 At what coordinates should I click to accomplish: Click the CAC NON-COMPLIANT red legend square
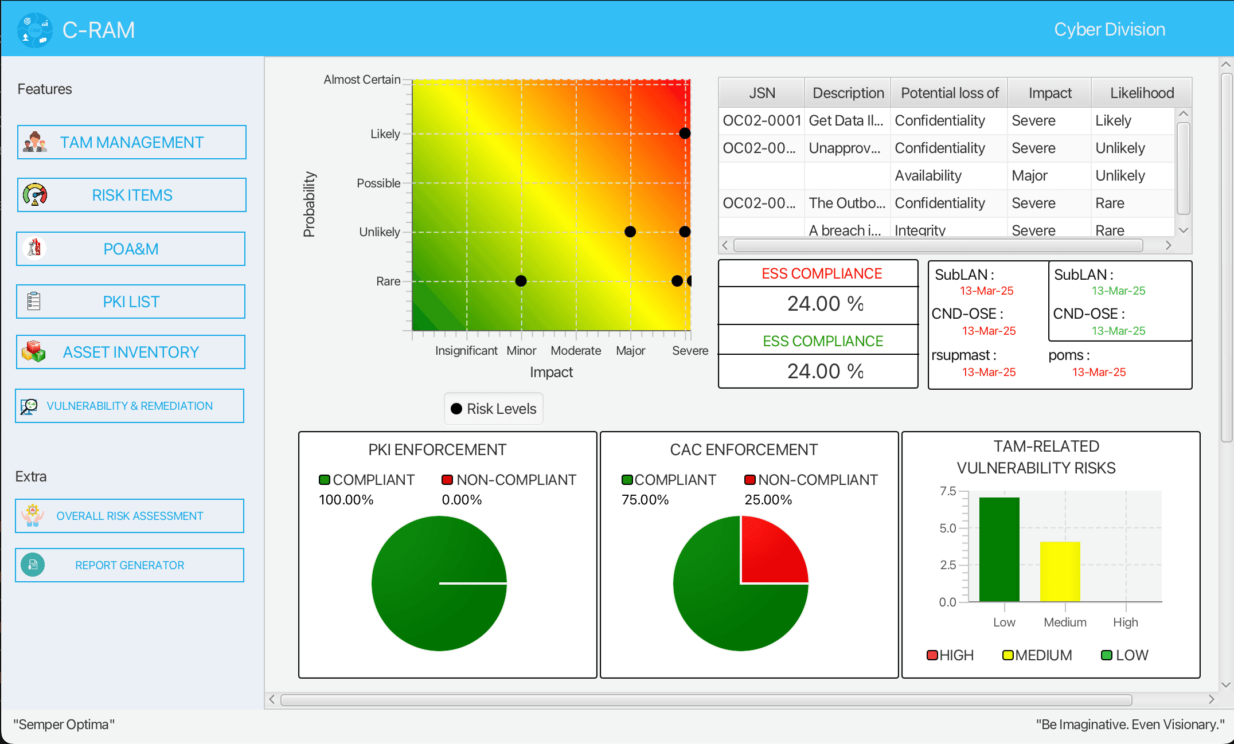click(x=749, y=480)
